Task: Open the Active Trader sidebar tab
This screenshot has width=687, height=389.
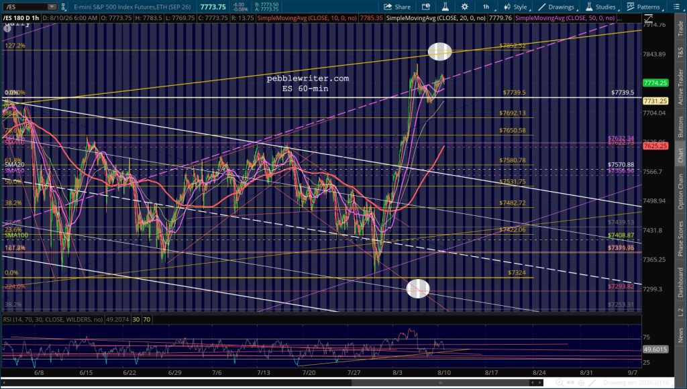Action: (x=680, y=87)
